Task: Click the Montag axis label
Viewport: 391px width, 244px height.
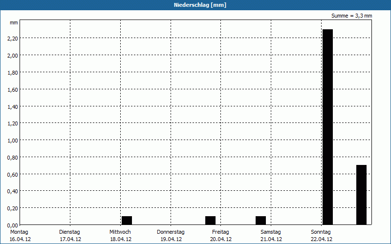Action: pos(19,232)
